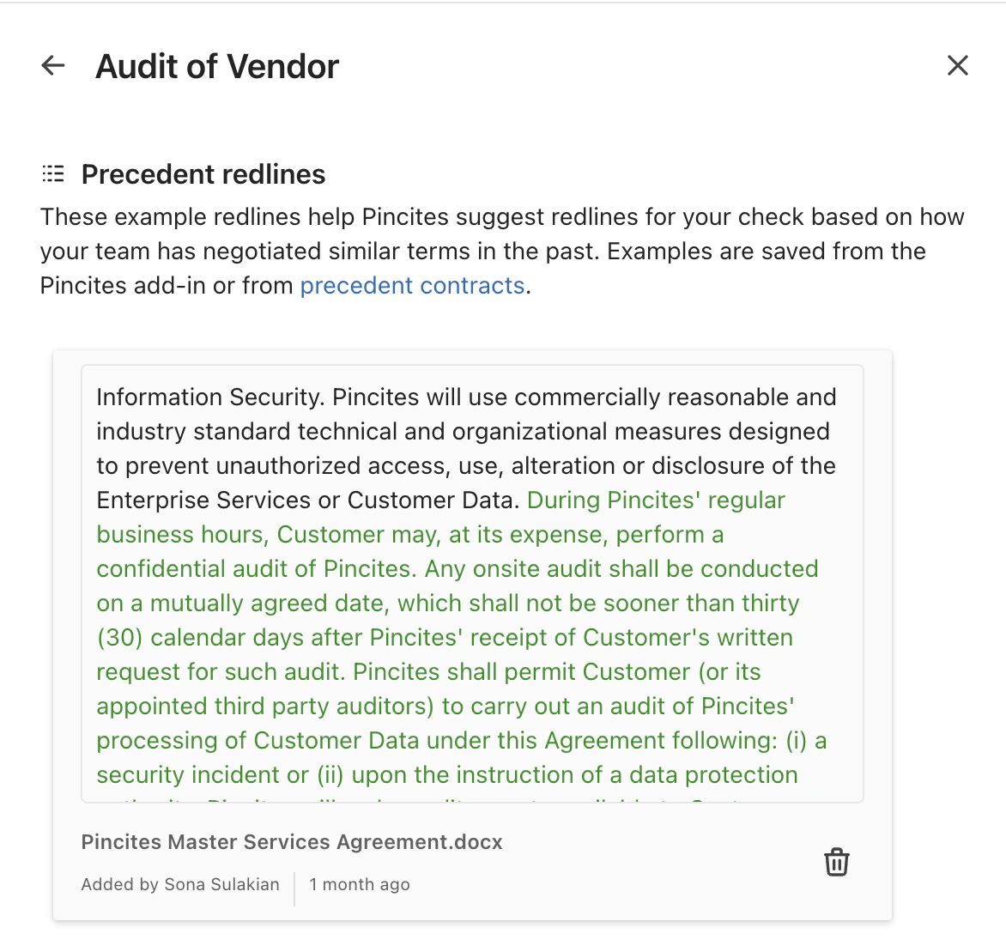The image size is (1006, 946).
Task: Click the Added by Sona Sulakian text
Action: tap(180, 884)
